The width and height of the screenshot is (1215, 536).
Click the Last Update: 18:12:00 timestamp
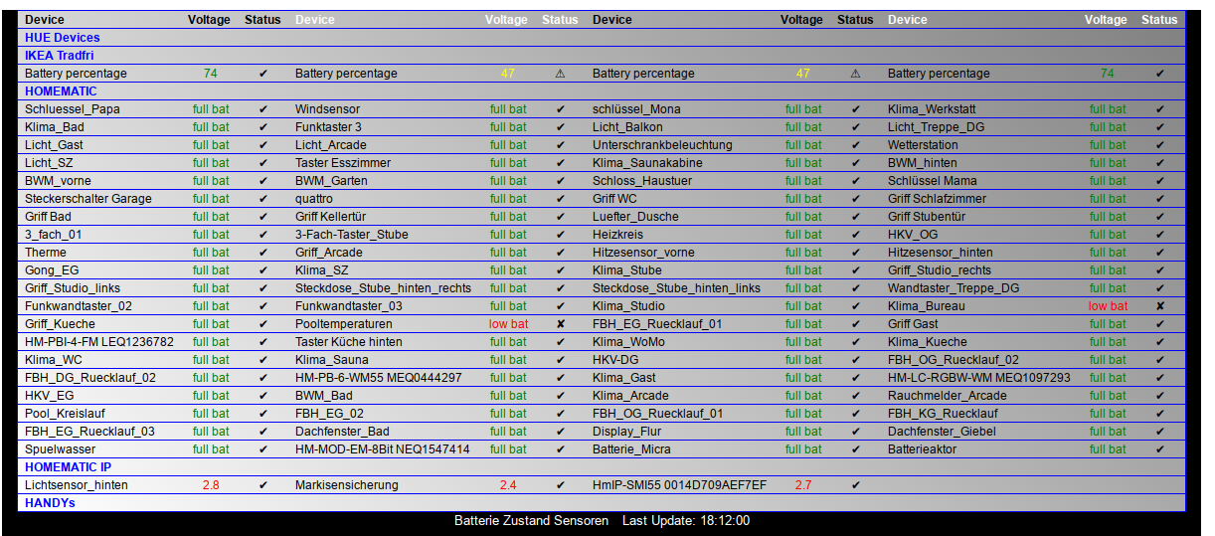tap(686, 521)
